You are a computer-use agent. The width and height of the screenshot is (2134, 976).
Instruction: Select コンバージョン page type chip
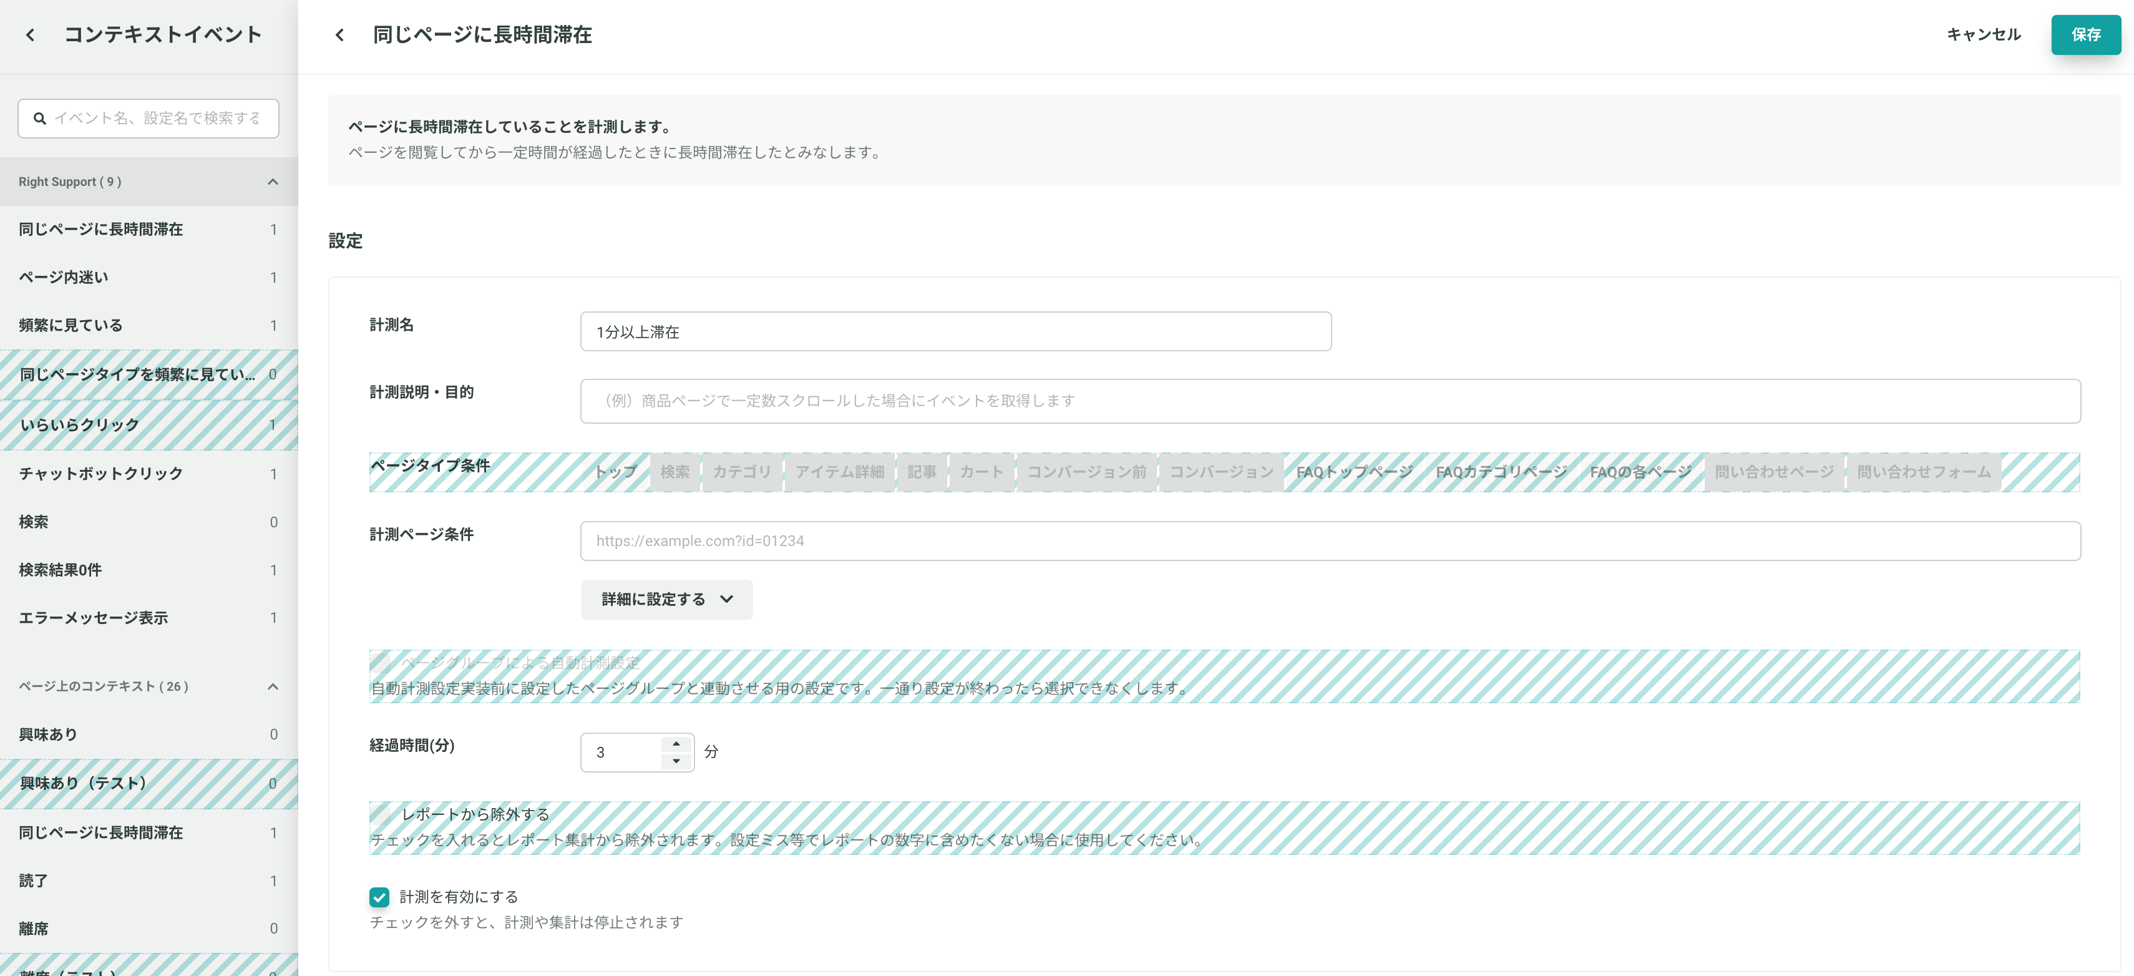click(x=1221, y=471)
